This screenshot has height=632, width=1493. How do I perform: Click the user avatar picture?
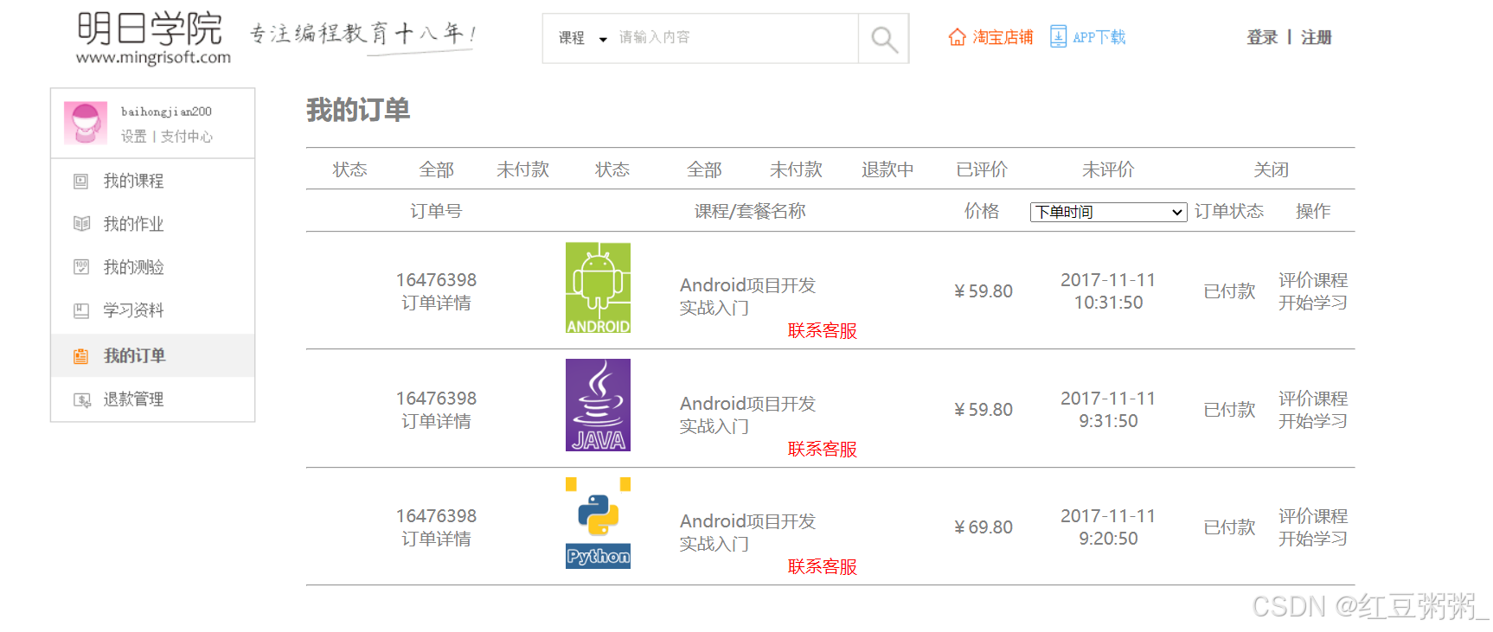pyautogui.click(x=86, y=123)
